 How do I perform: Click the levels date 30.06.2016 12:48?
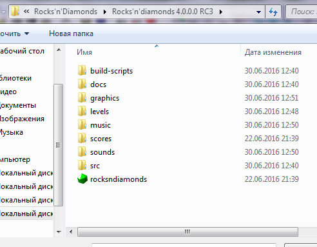(x=271, y=112)
